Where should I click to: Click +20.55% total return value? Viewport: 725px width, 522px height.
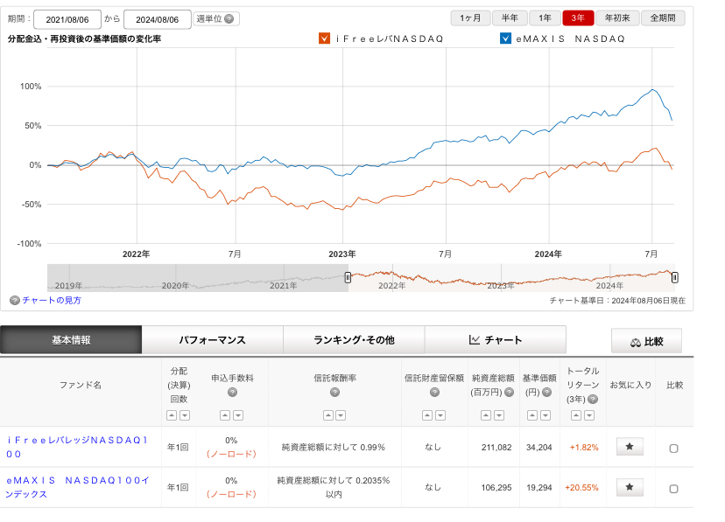pos(581,487)
